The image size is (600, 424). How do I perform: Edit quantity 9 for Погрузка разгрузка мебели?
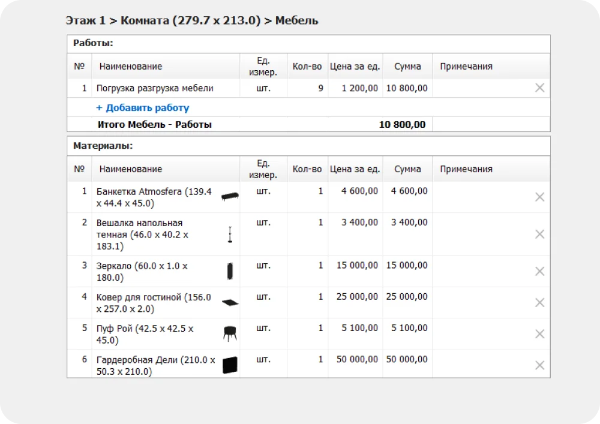coord(308,88)
